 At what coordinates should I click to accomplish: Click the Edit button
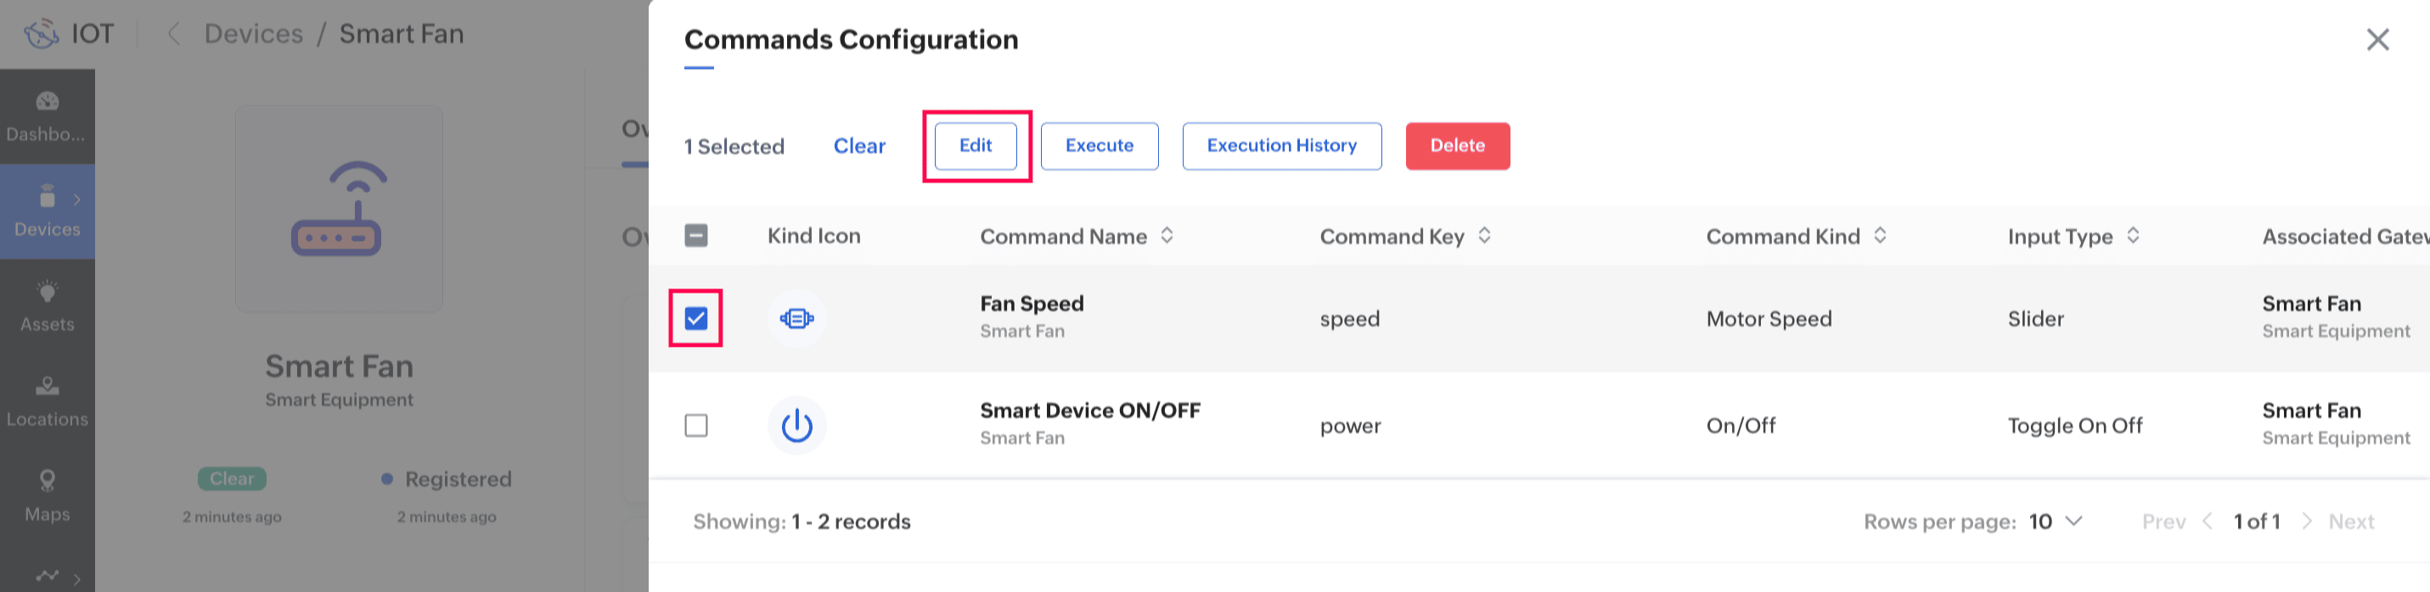976,146
